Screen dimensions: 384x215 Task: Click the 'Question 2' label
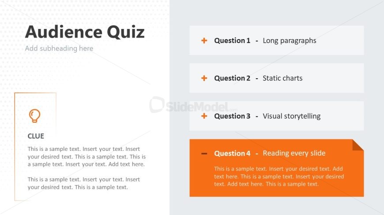[232, 78]
